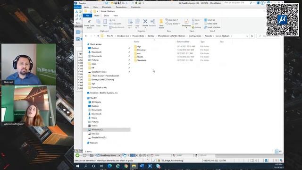Click the taskbar Search icon
The height and width of the screenshot is (170, 302).
click(86, 166)
